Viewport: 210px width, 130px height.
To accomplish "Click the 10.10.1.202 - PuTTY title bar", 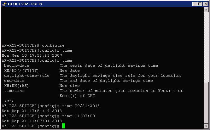I will tap(95, 4).
